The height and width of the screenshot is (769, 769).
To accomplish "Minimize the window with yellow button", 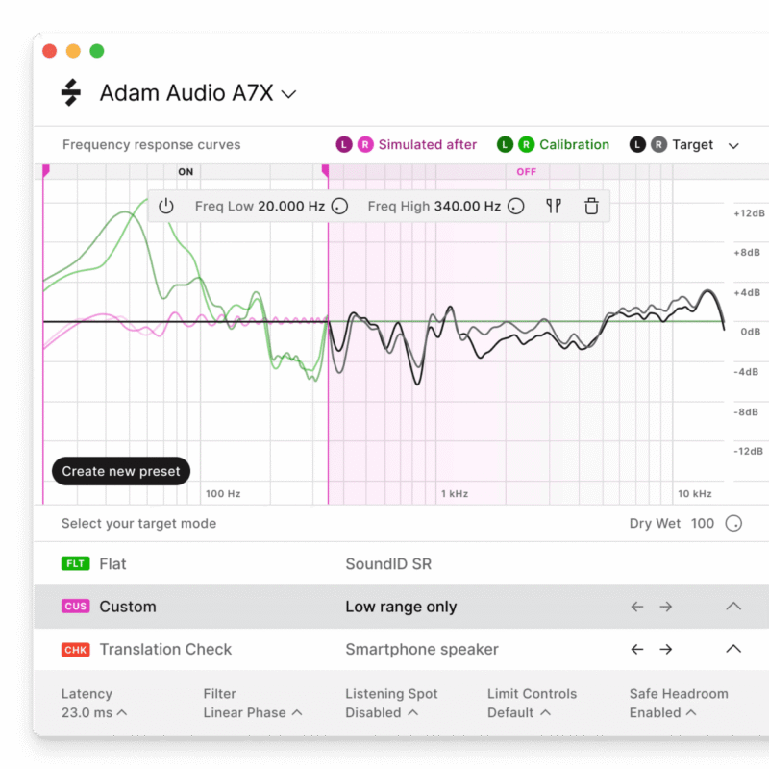I will pos(73,51).
